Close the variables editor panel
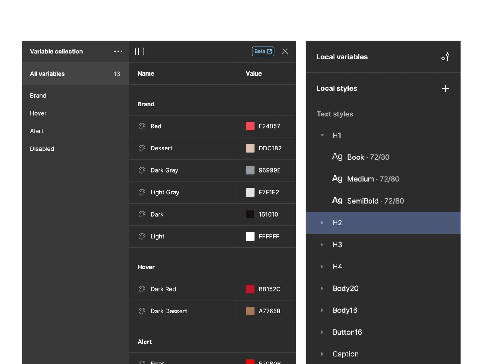The image size is (486, 364). pos(285,51)
